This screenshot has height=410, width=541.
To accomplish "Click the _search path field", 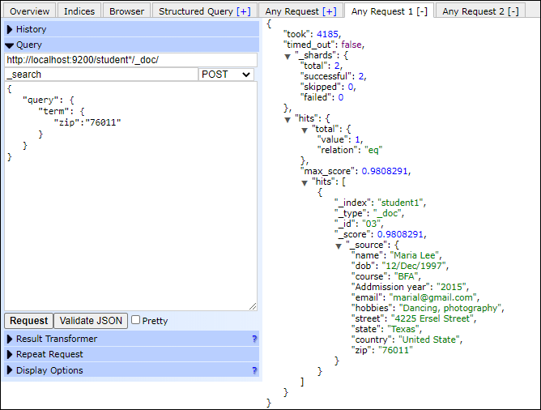I will [x=101, y=75].
